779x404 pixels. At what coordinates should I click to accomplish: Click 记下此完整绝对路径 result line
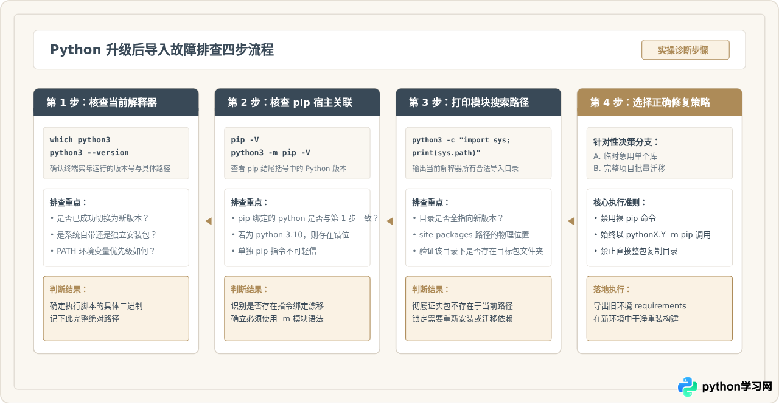[x=85, y=318]
